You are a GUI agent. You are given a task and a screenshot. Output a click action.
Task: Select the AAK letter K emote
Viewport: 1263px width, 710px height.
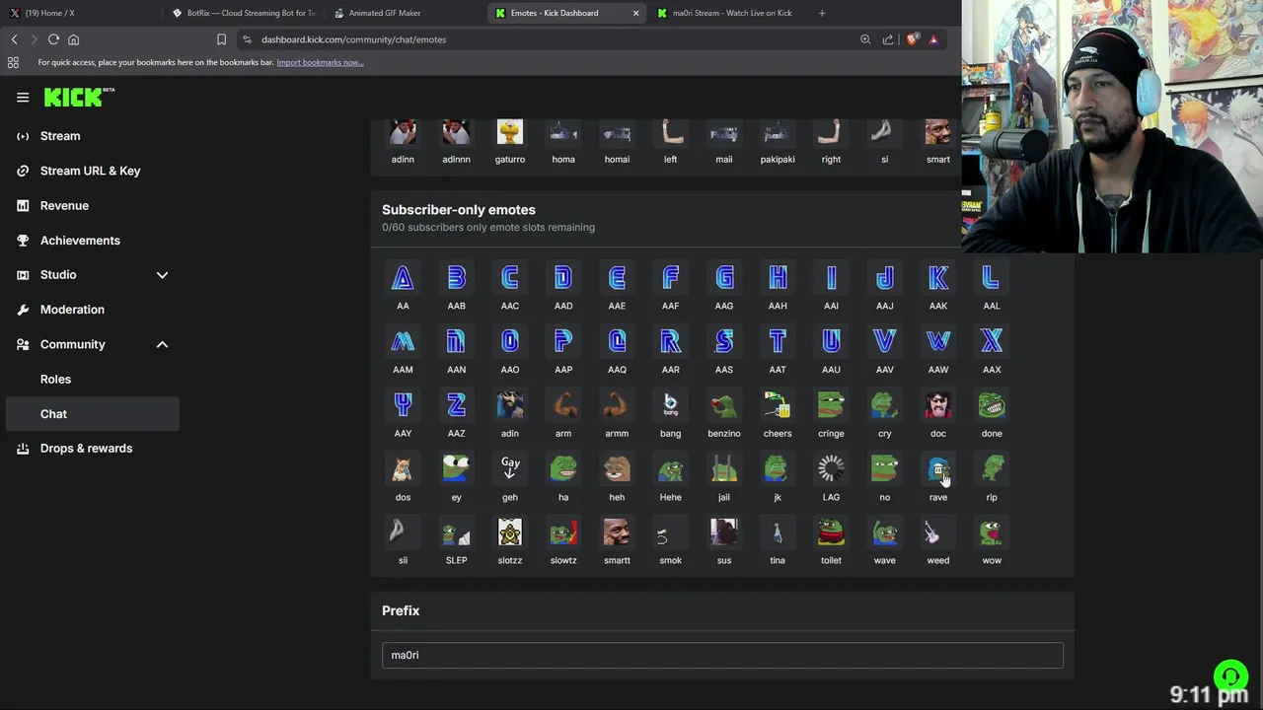pyautogui.click(x=938, y=278)
